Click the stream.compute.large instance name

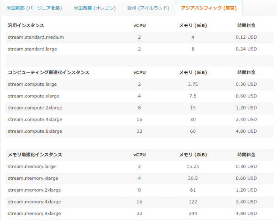(x=32, y=84)
